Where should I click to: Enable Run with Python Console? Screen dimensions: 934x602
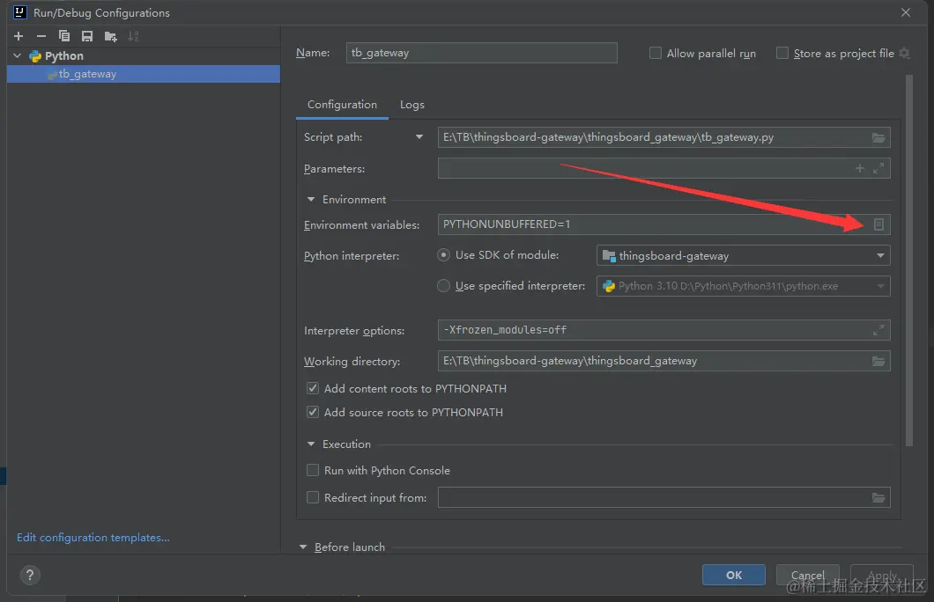click(x=312, y=470)
